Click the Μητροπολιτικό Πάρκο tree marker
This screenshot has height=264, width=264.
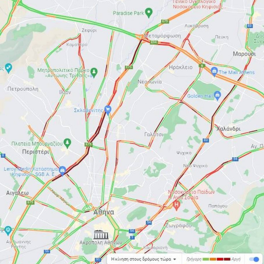(x=94, y=72)
